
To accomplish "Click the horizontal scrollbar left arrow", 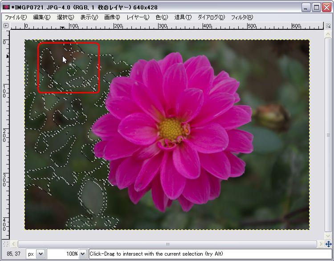I will click(x=13, y=244).
